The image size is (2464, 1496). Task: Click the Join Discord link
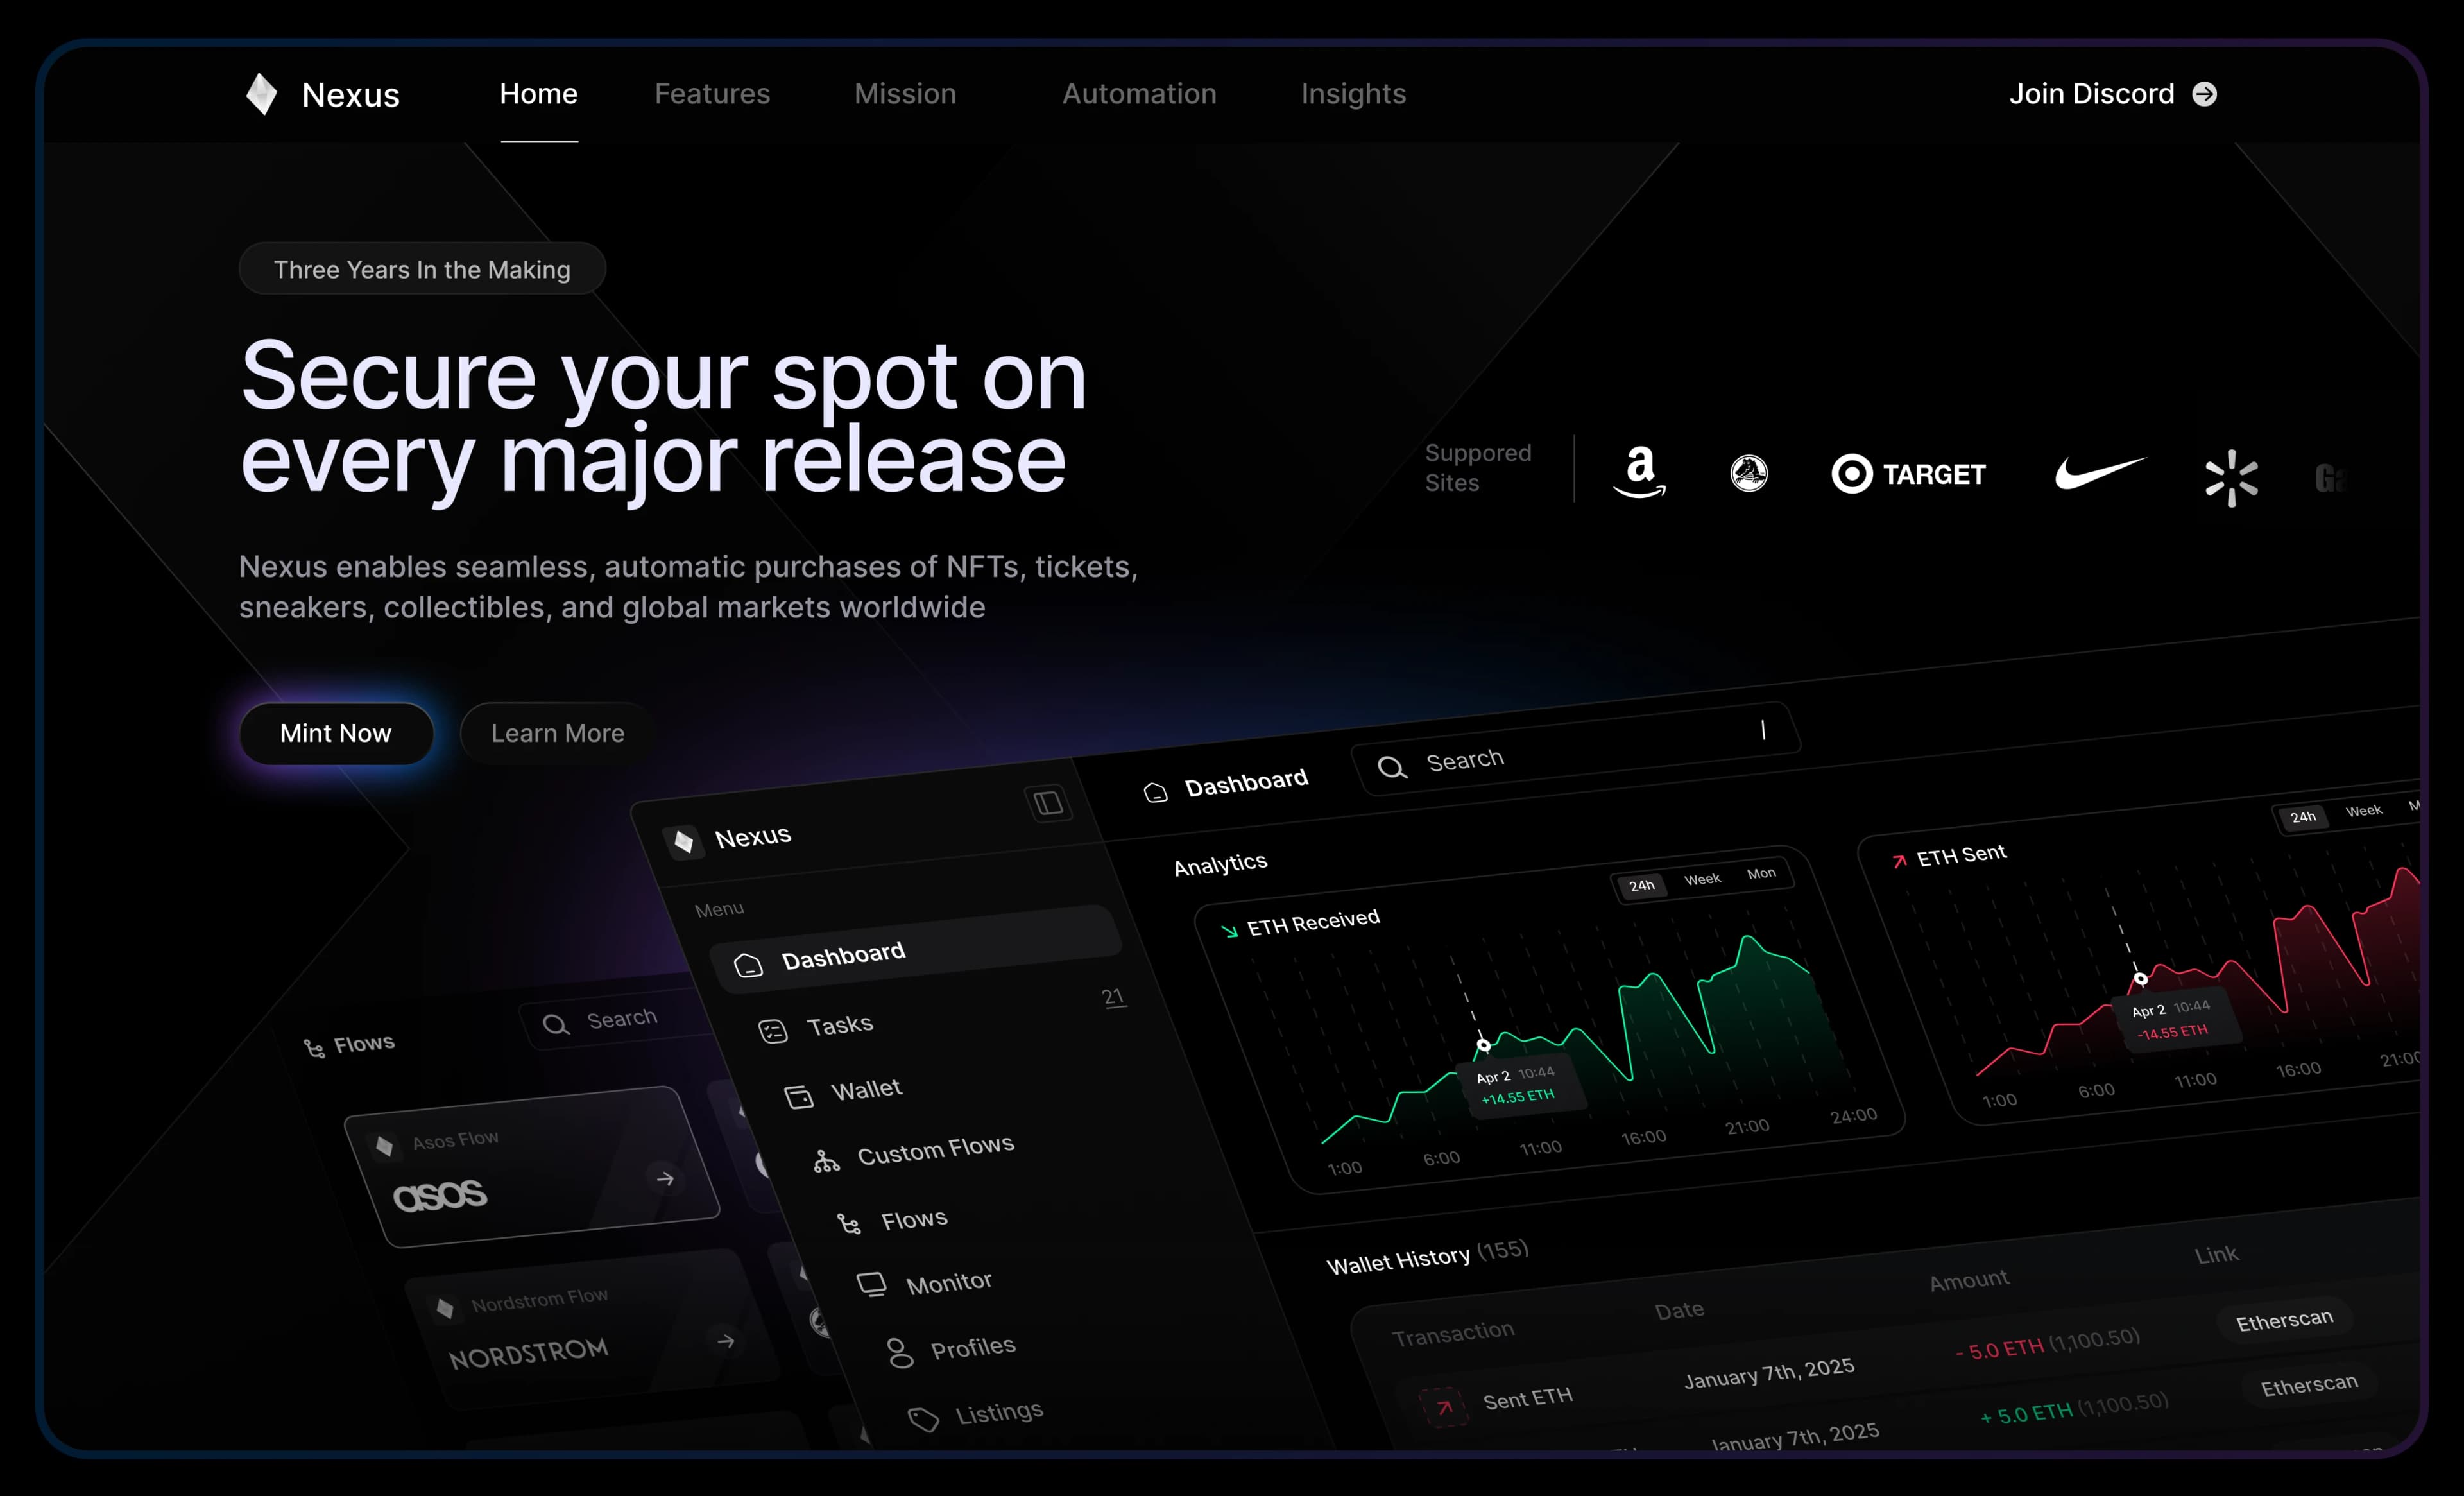(x=2113, y=94)
